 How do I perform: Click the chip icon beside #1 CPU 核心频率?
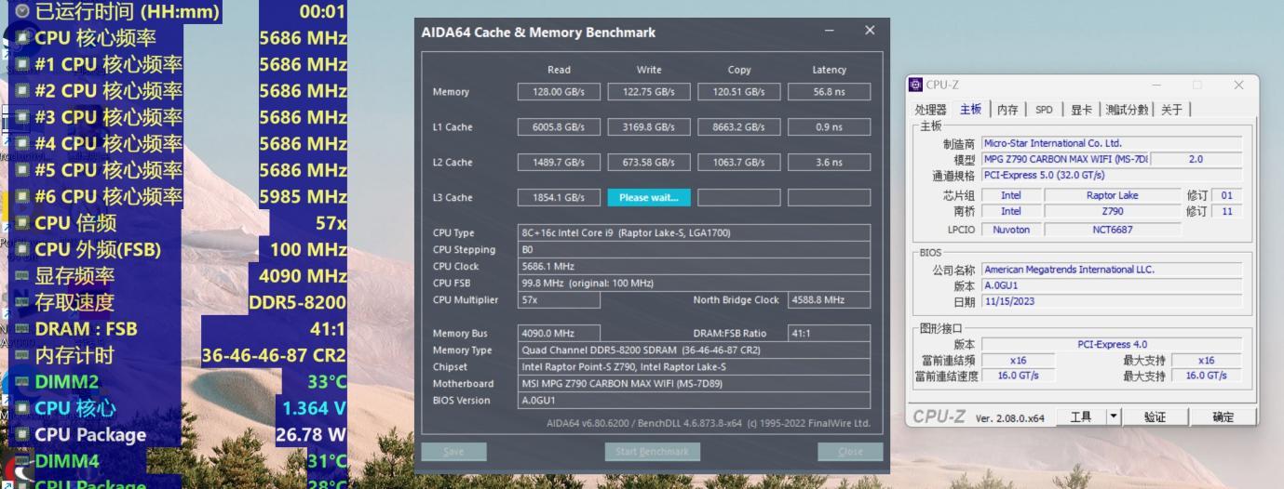22,65
